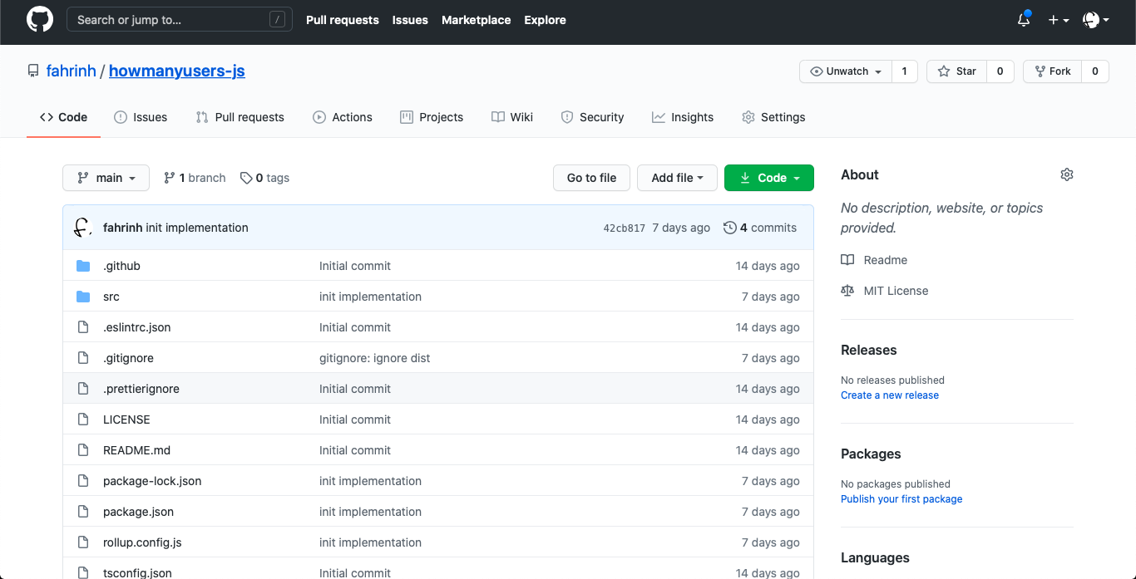Viewport: 1136px width, 579px height.
Task: Focus the Search or jump to field
Action: [180, 20]
